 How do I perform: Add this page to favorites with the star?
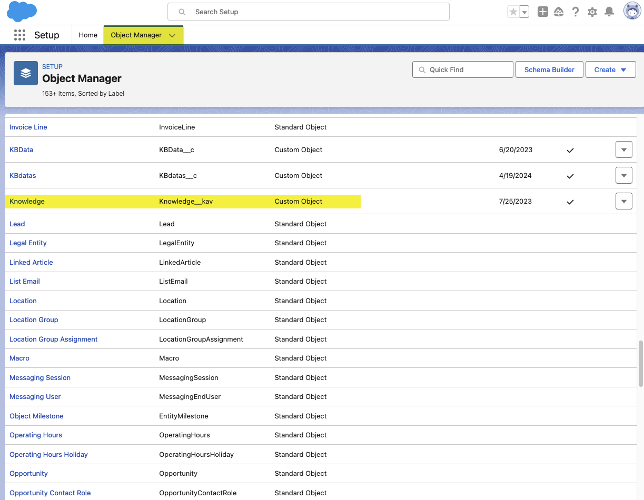click(x=514, y=11)
